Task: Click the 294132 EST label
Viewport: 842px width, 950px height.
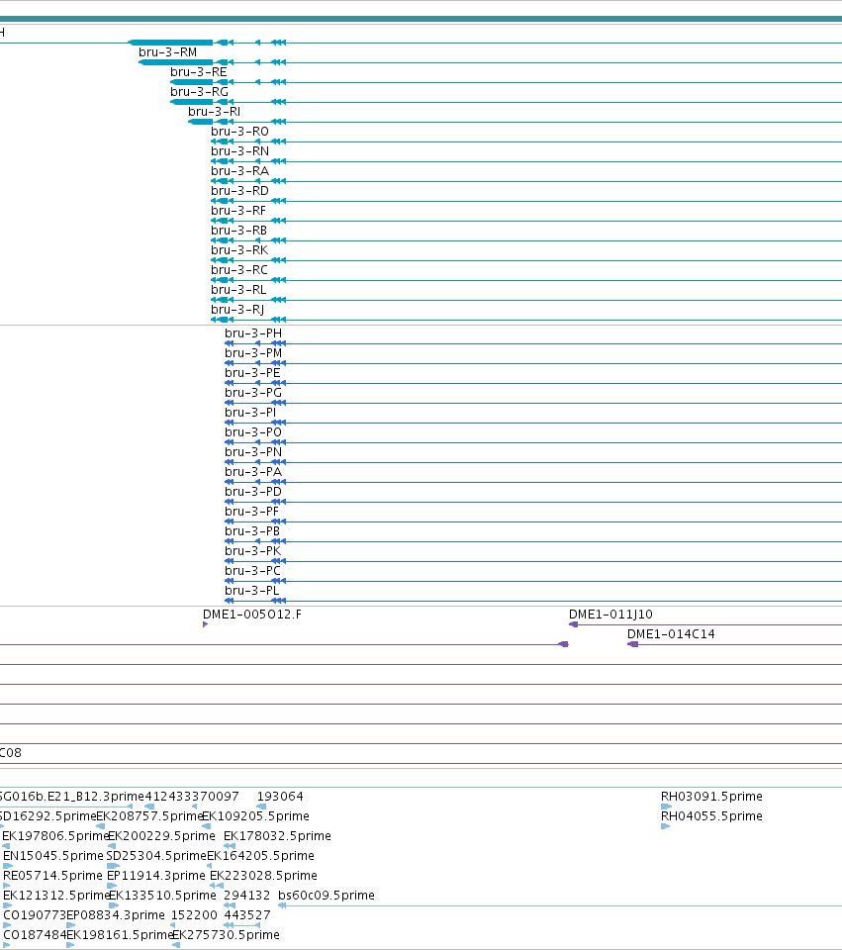Action: coord(247,896)
